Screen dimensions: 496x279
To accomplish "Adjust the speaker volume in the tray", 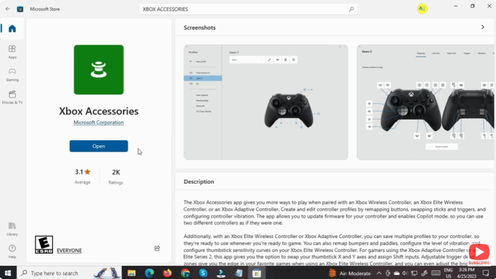I will click(405, 273).
